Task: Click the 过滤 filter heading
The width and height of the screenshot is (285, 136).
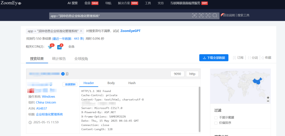Action: (218, 110)
